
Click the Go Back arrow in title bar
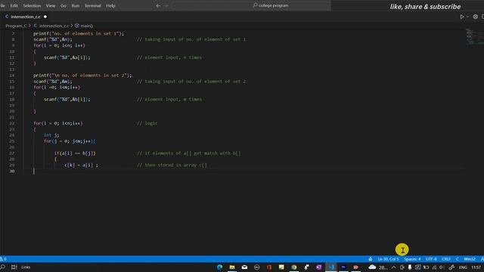pos(158,5)
